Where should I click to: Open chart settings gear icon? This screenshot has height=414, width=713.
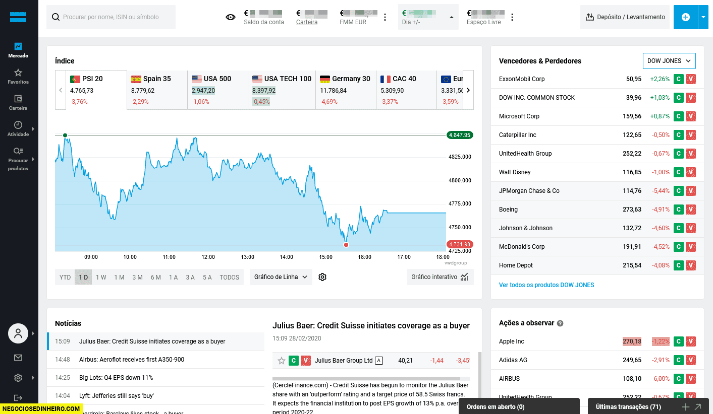tap(322, 277)
